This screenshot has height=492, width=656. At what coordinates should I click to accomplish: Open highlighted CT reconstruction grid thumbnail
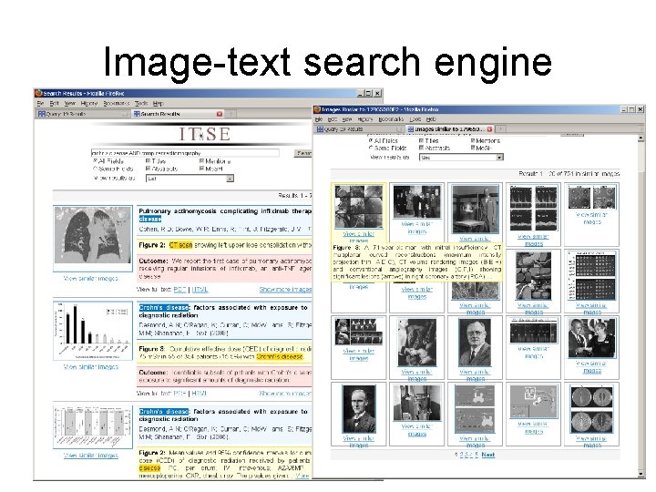point(359,207)
